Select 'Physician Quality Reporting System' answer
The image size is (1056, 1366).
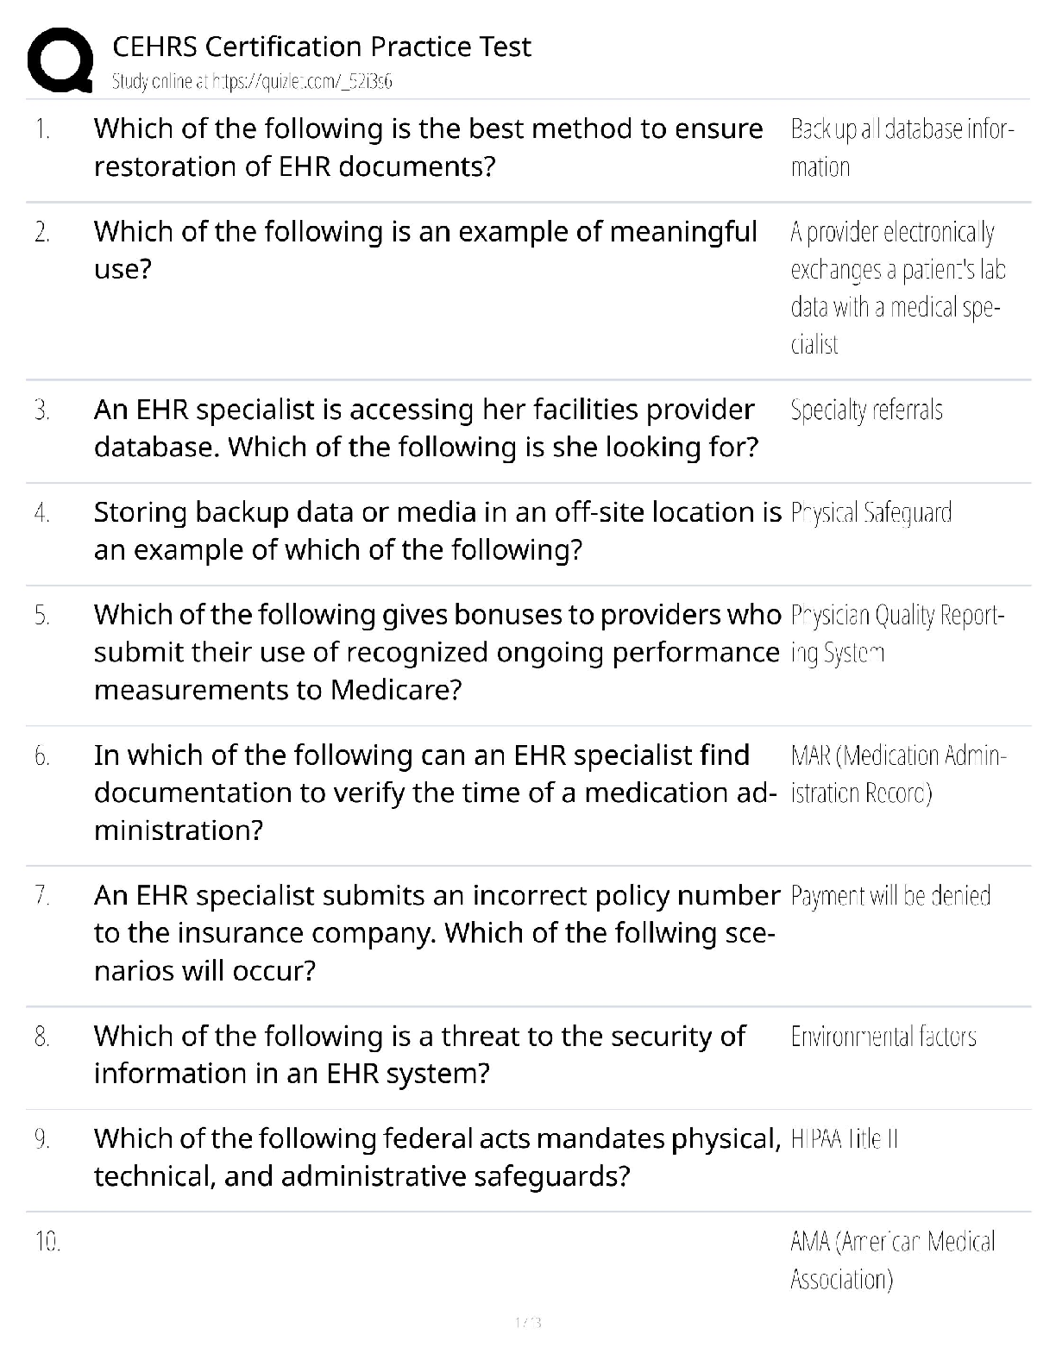[897, 634]
